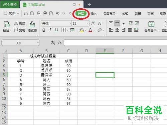
Task: Select column C header
Action: coord(68,51)
